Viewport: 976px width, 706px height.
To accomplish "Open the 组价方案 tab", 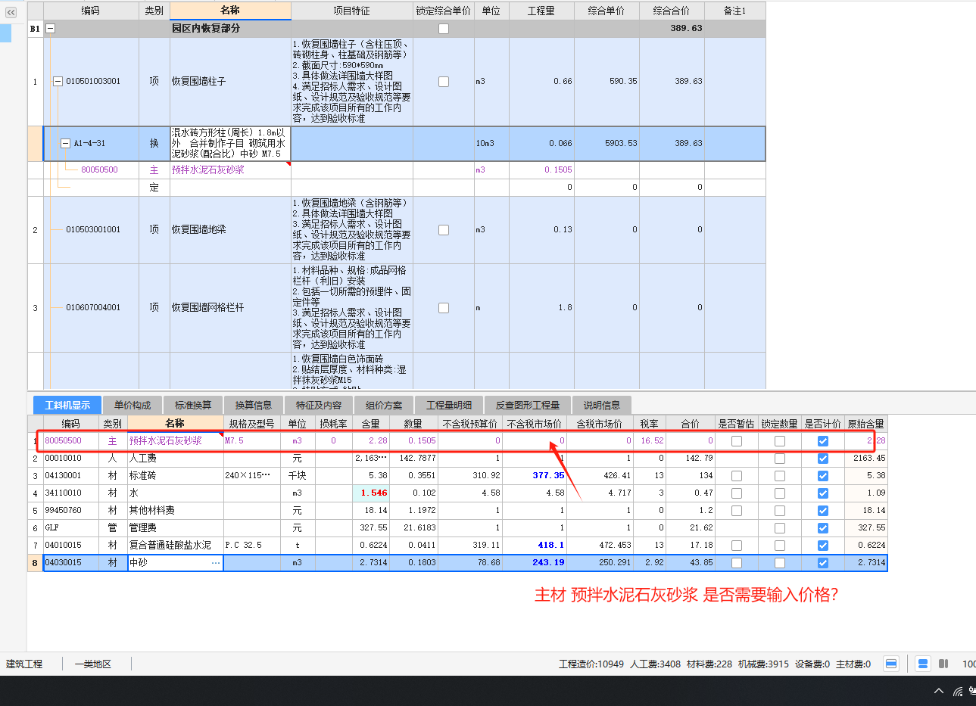I will click(x=384, y=405).
